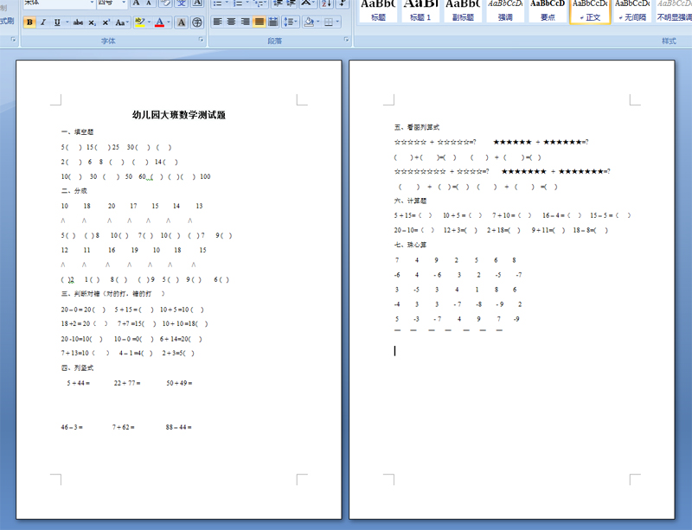The width and height of the screenshot is (692, 530).
Task: Toggle strikethrough abc button
Action: coord(78,22)
